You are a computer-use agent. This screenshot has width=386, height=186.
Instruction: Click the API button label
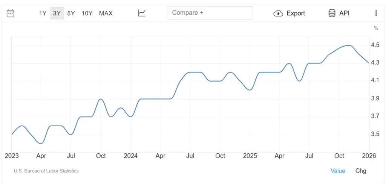pos(344,13)
